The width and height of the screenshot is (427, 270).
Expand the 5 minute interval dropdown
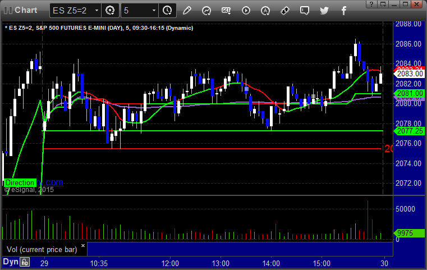154,11
